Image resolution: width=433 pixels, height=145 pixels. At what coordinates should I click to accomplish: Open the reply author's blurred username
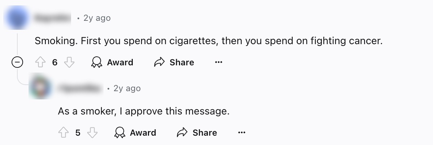80,88
